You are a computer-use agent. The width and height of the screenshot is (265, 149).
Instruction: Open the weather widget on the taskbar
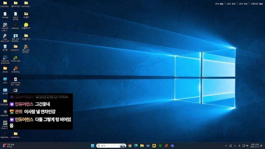click(9, 146)
